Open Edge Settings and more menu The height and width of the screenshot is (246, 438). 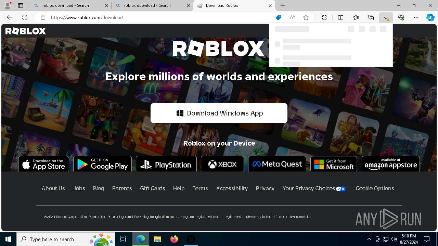point(416,17)
